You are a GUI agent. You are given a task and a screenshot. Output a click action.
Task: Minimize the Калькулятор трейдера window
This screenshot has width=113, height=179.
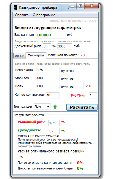coord(73,6)
